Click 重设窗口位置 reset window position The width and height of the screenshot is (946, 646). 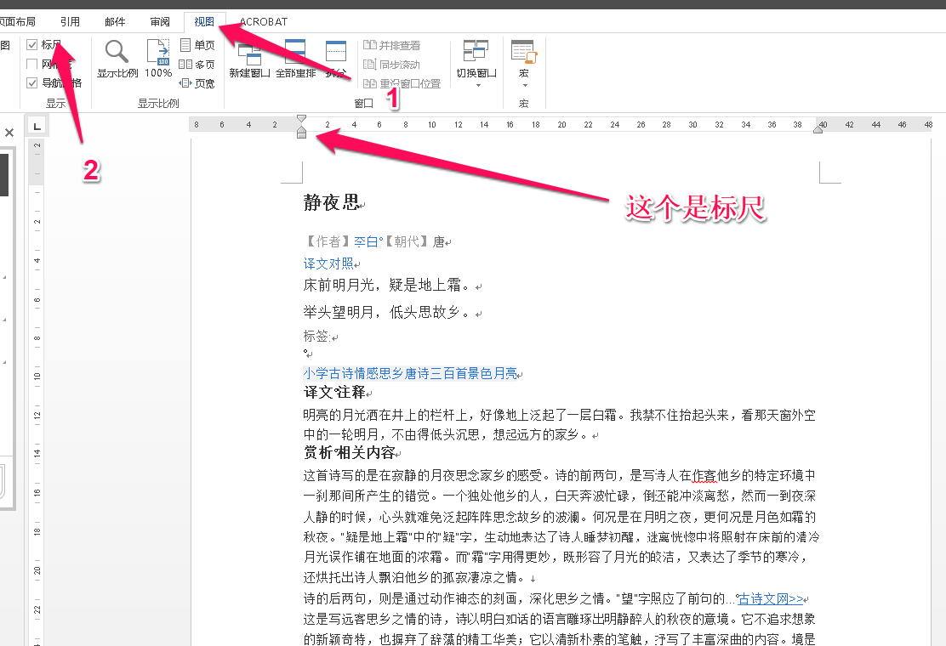(x=402, y=83)
